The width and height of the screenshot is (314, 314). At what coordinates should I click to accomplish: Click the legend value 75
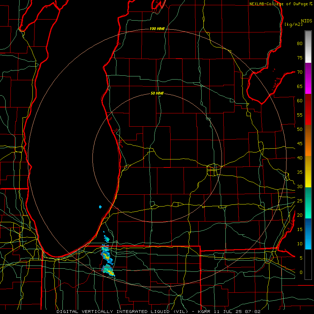pyautogui.click(x=300, y=58)
